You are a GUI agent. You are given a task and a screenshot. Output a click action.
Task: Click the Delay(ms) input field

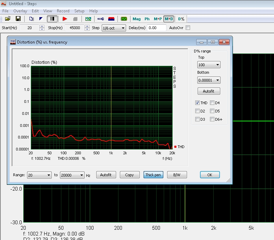click(x=157, y=28)
